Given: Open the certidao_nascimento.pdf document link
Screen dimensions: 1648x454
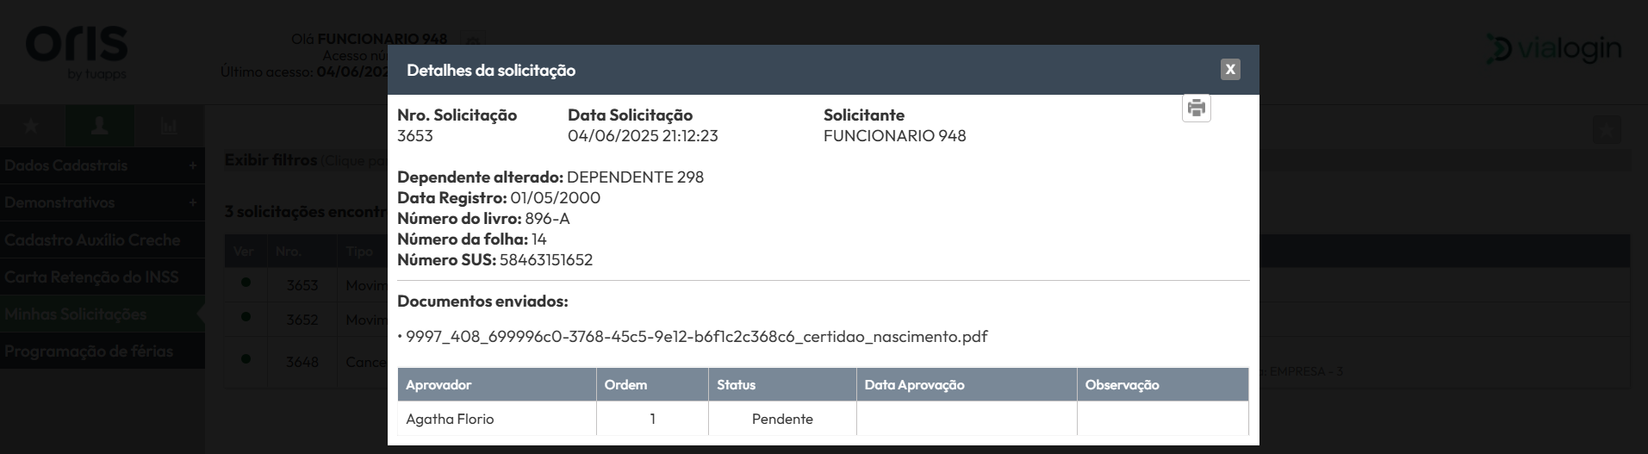Looking at the screenshot, I should 696,337.
